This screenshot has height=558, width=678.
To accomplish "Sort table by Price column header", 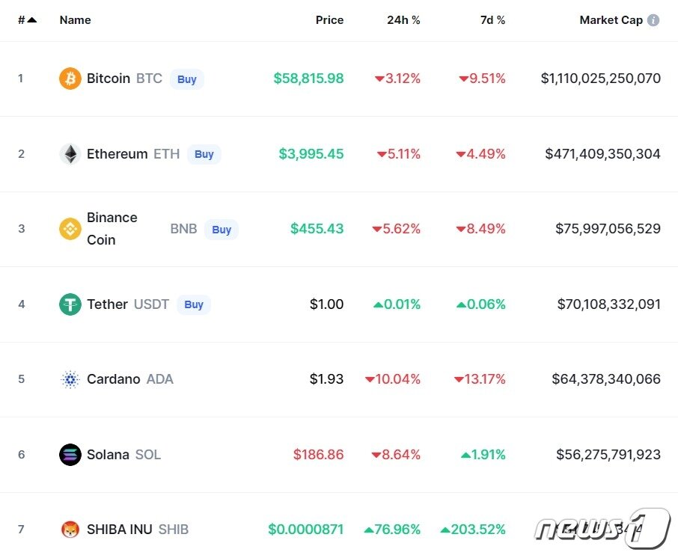I will tap(329, 20).
